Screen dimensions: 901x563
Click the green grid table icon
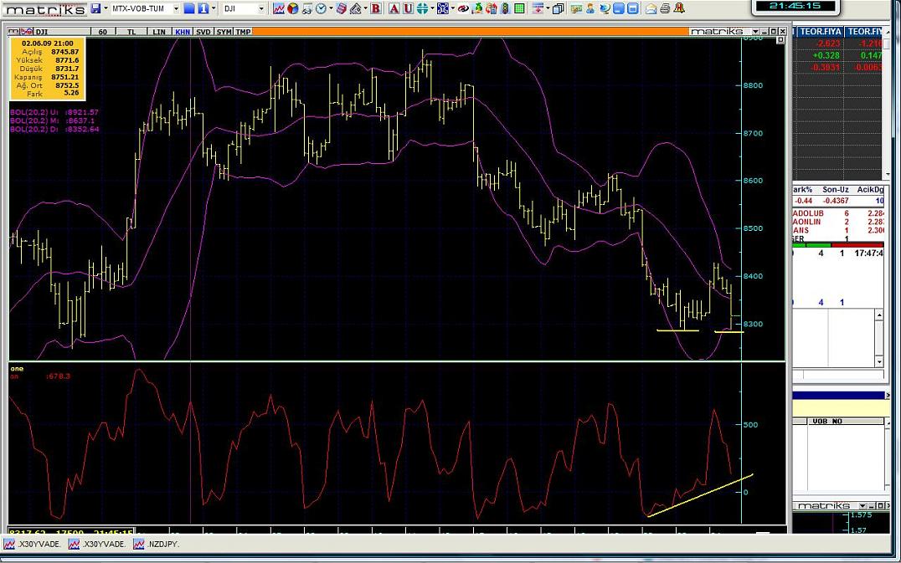(519, 8)
